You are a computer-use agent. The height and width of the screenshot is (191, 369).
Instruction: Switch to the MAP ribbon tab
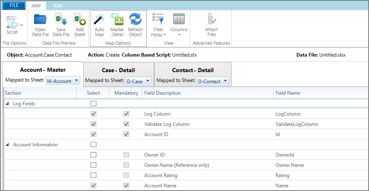click(36, 6)
